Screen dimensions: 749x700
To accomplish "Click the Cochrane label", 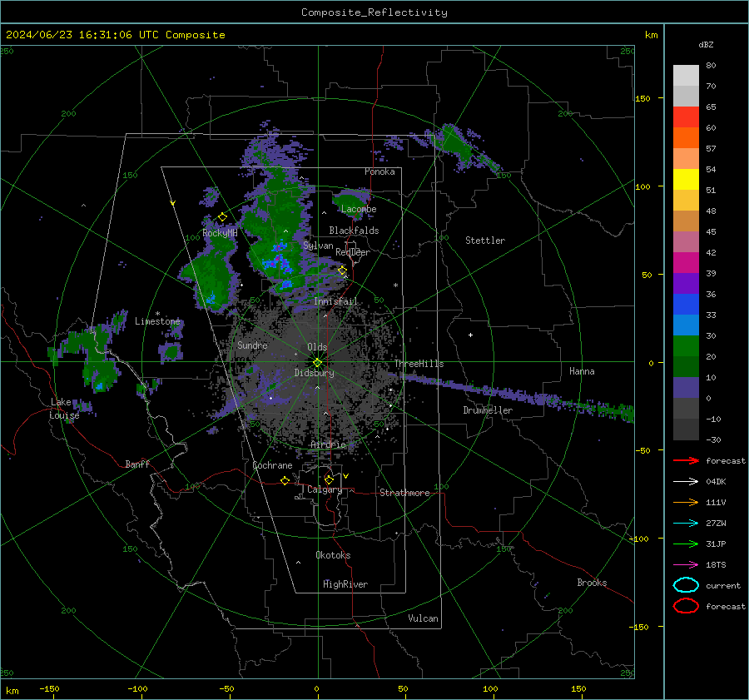I will tap(272, 465).
